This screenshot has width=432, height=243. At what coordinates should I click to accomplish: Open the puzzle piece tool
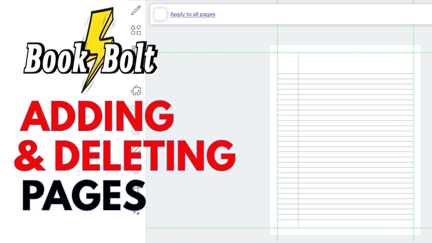click(x=136, y=90)
